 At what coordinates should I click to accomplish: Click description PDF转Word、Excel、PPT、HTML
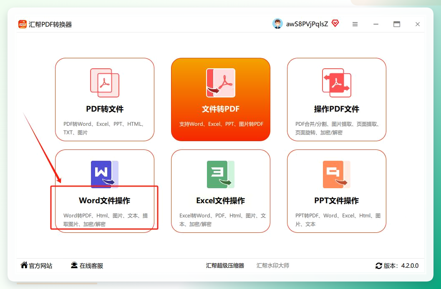tap(105, 128)
